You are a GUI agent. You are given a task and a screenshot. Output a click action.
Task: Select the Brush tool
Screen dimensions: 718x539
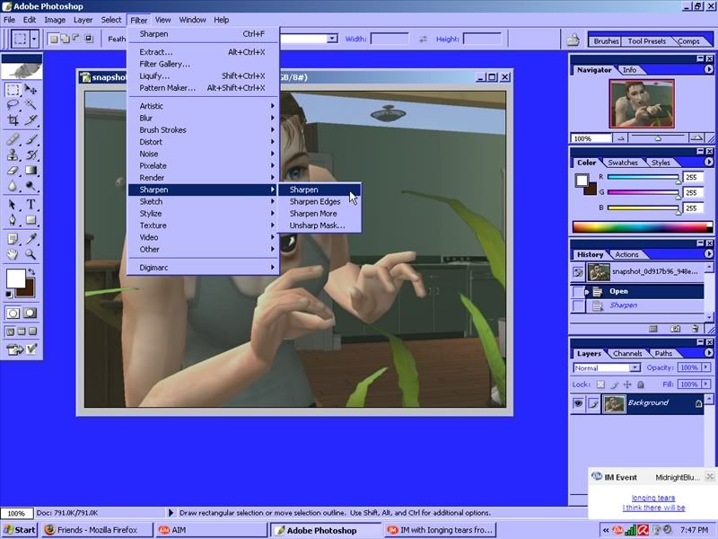click(31, 139)
